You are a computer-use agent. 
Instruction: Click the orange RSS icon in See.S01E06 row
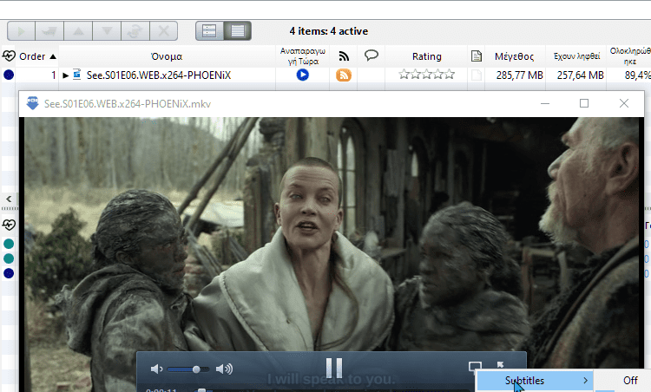[344, 75]
